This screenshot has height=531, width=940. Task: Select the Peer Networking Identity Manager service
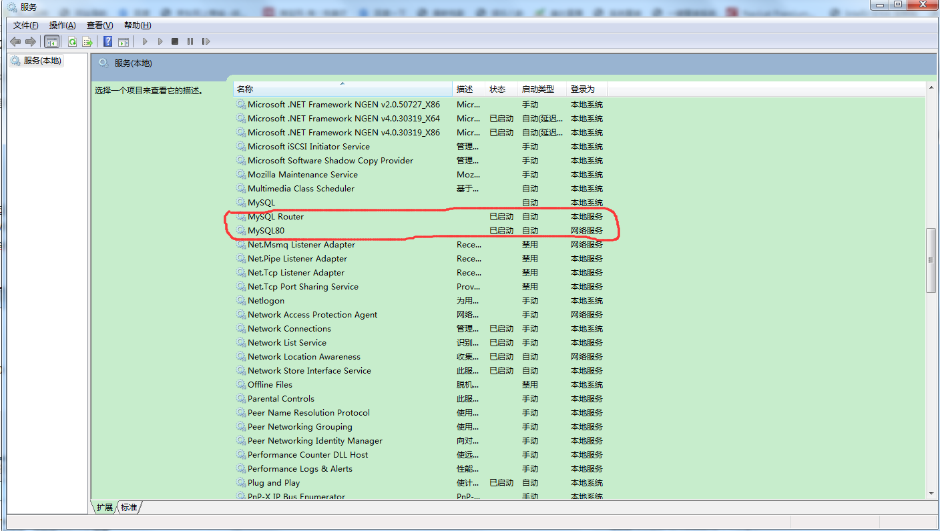coord(420,441)
